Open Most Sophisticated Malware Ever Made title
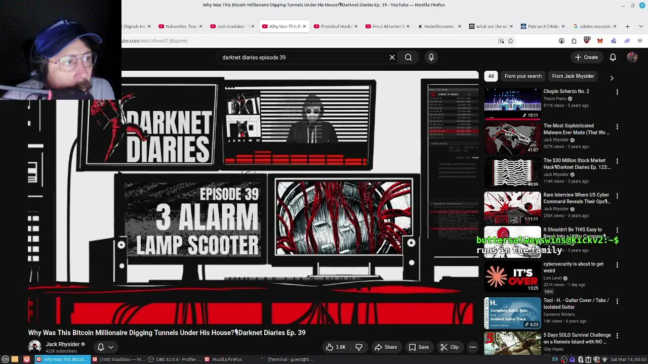648x364 pixels. tap(576, 129)
